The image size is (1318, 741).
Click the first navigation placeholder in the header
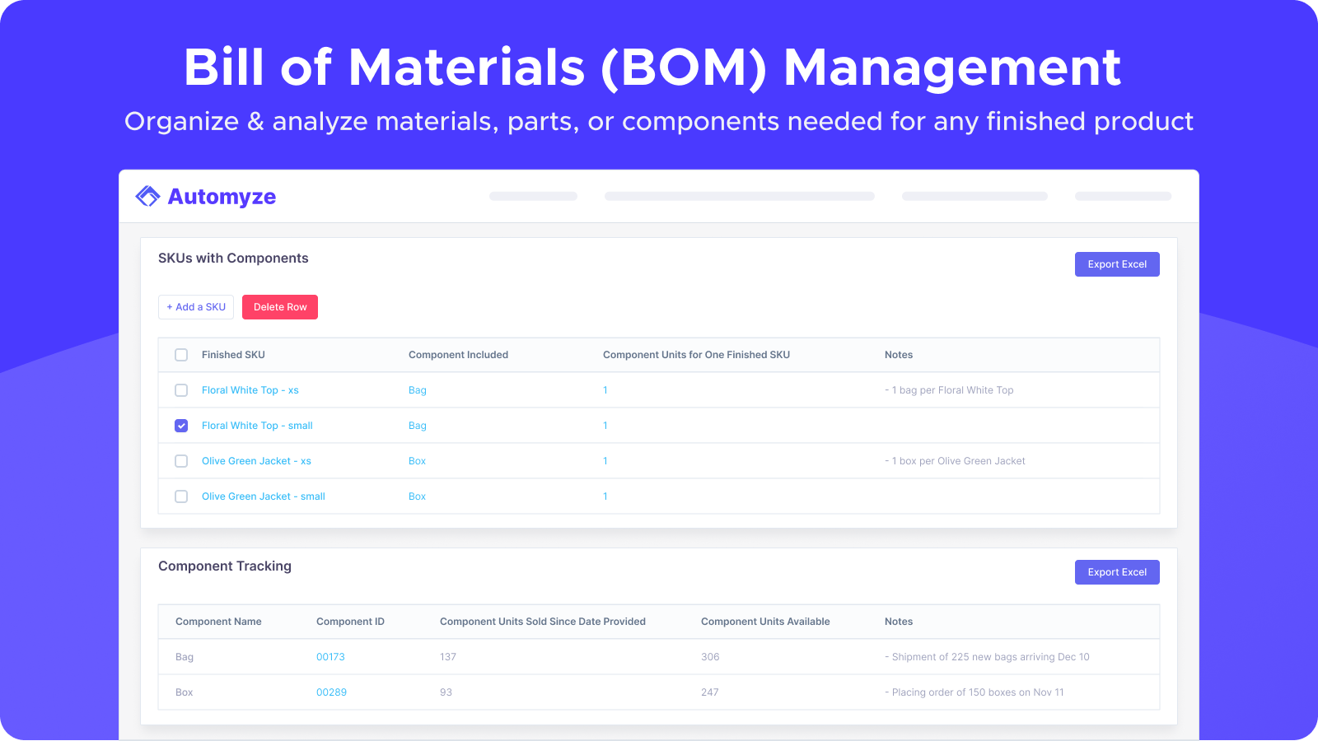point(532,196)
